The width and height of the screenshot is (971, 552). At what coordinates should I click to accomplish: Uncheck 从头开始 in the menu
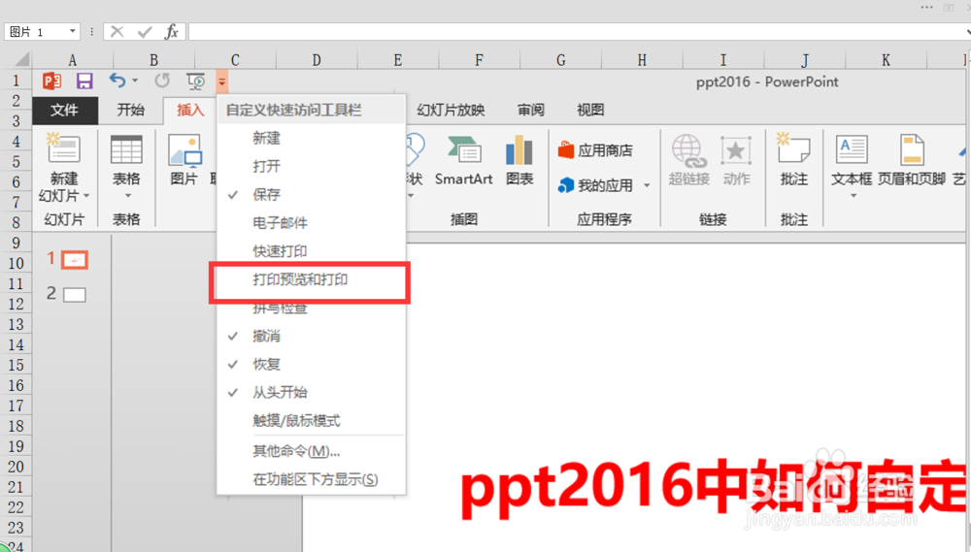click(x=312, y=392)
